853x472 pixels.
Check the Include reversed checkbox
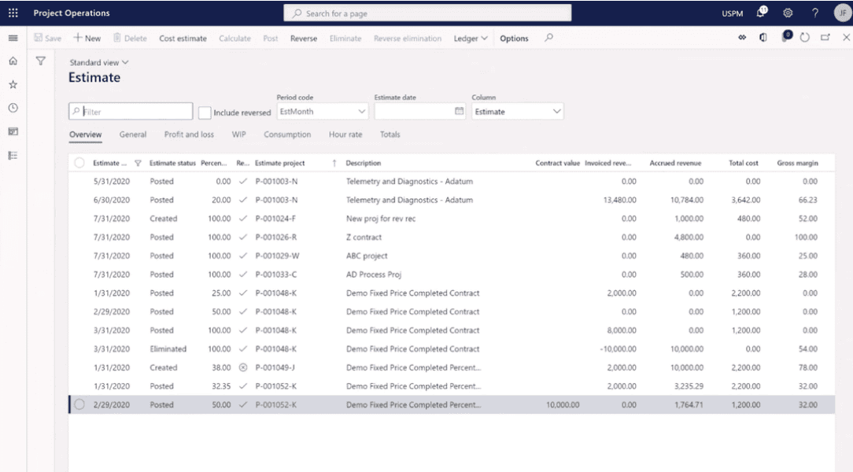pos(205,112)
